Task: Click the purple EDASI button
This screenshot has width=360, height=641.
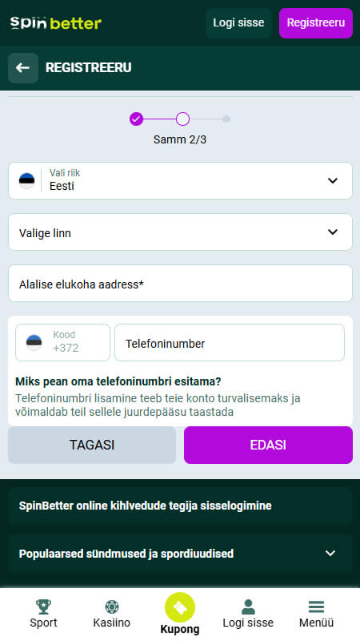Action: [268, 445]
